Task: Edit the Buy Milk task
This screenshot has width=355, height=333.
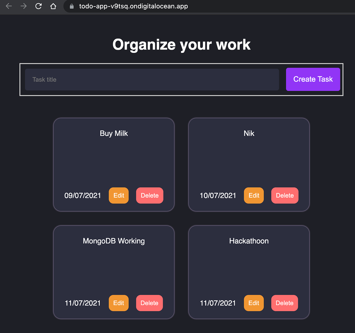Action: click(118, 195)
